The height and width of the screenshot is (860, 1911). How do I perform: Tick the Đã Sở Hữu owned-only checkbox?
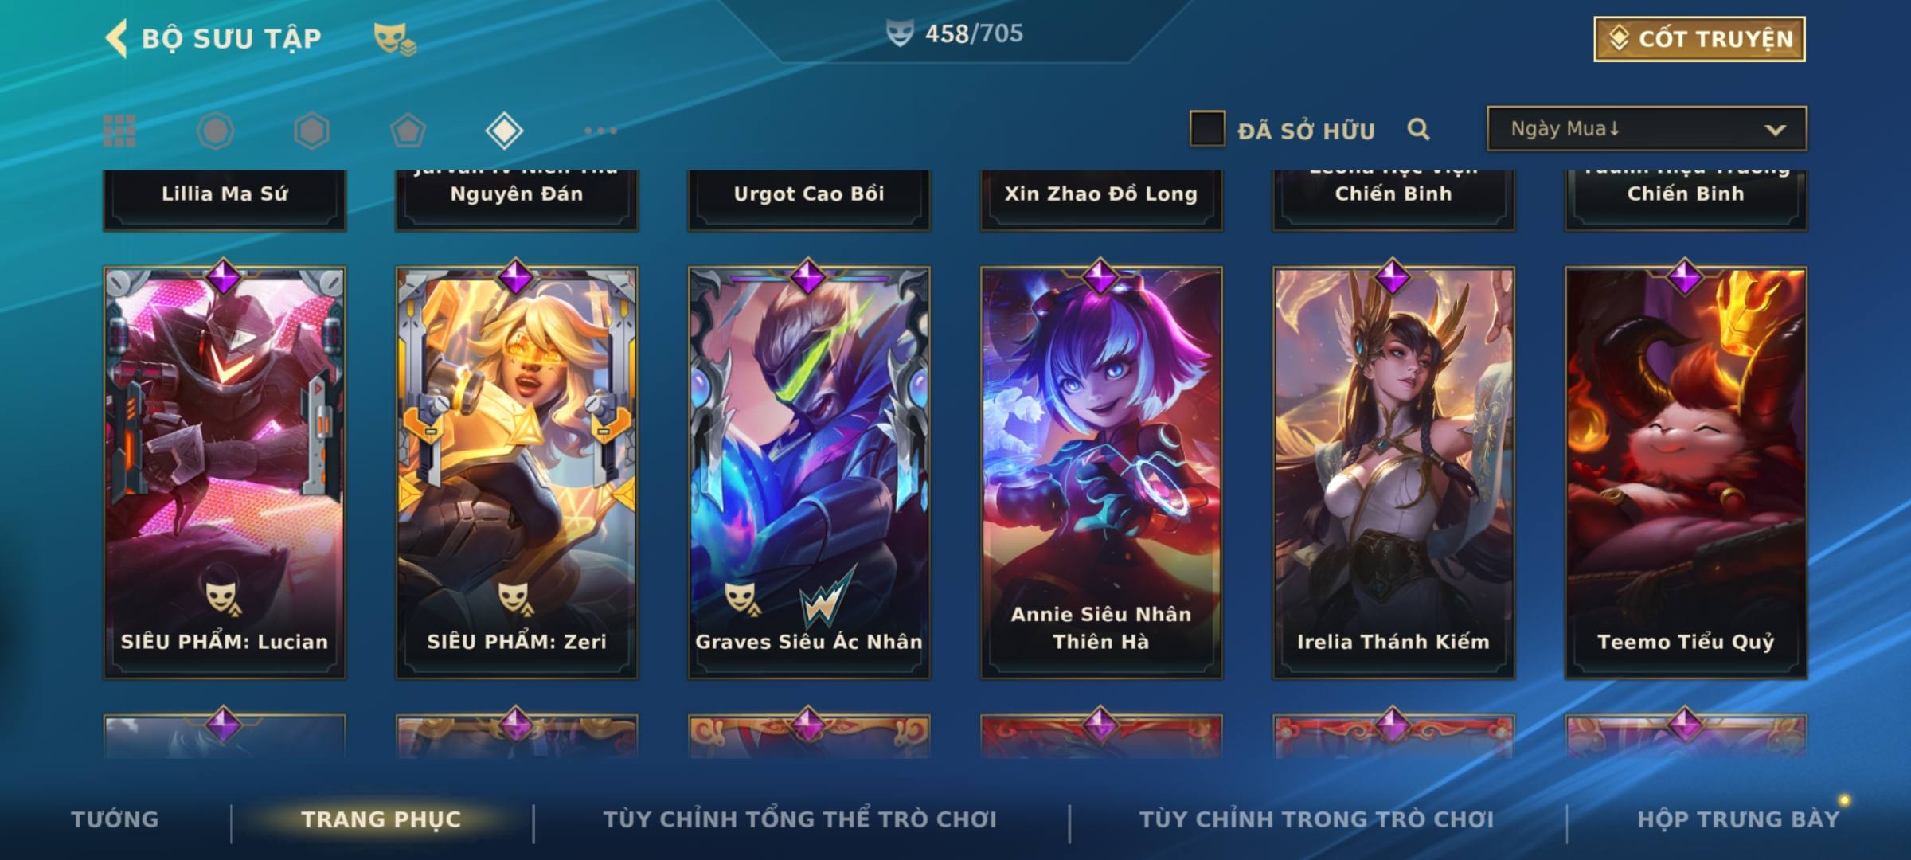[1207, 128]
